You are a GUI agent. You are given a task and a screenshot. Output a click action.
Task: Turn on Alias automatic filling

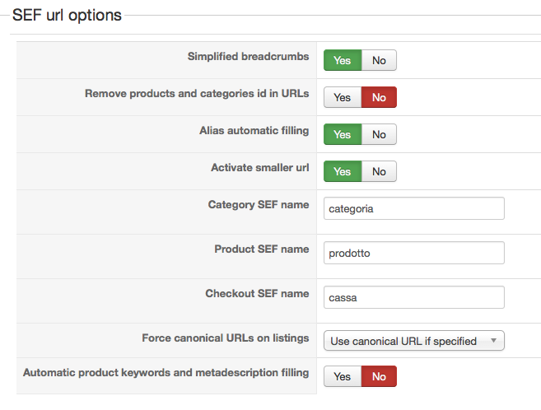coord(343,134)
